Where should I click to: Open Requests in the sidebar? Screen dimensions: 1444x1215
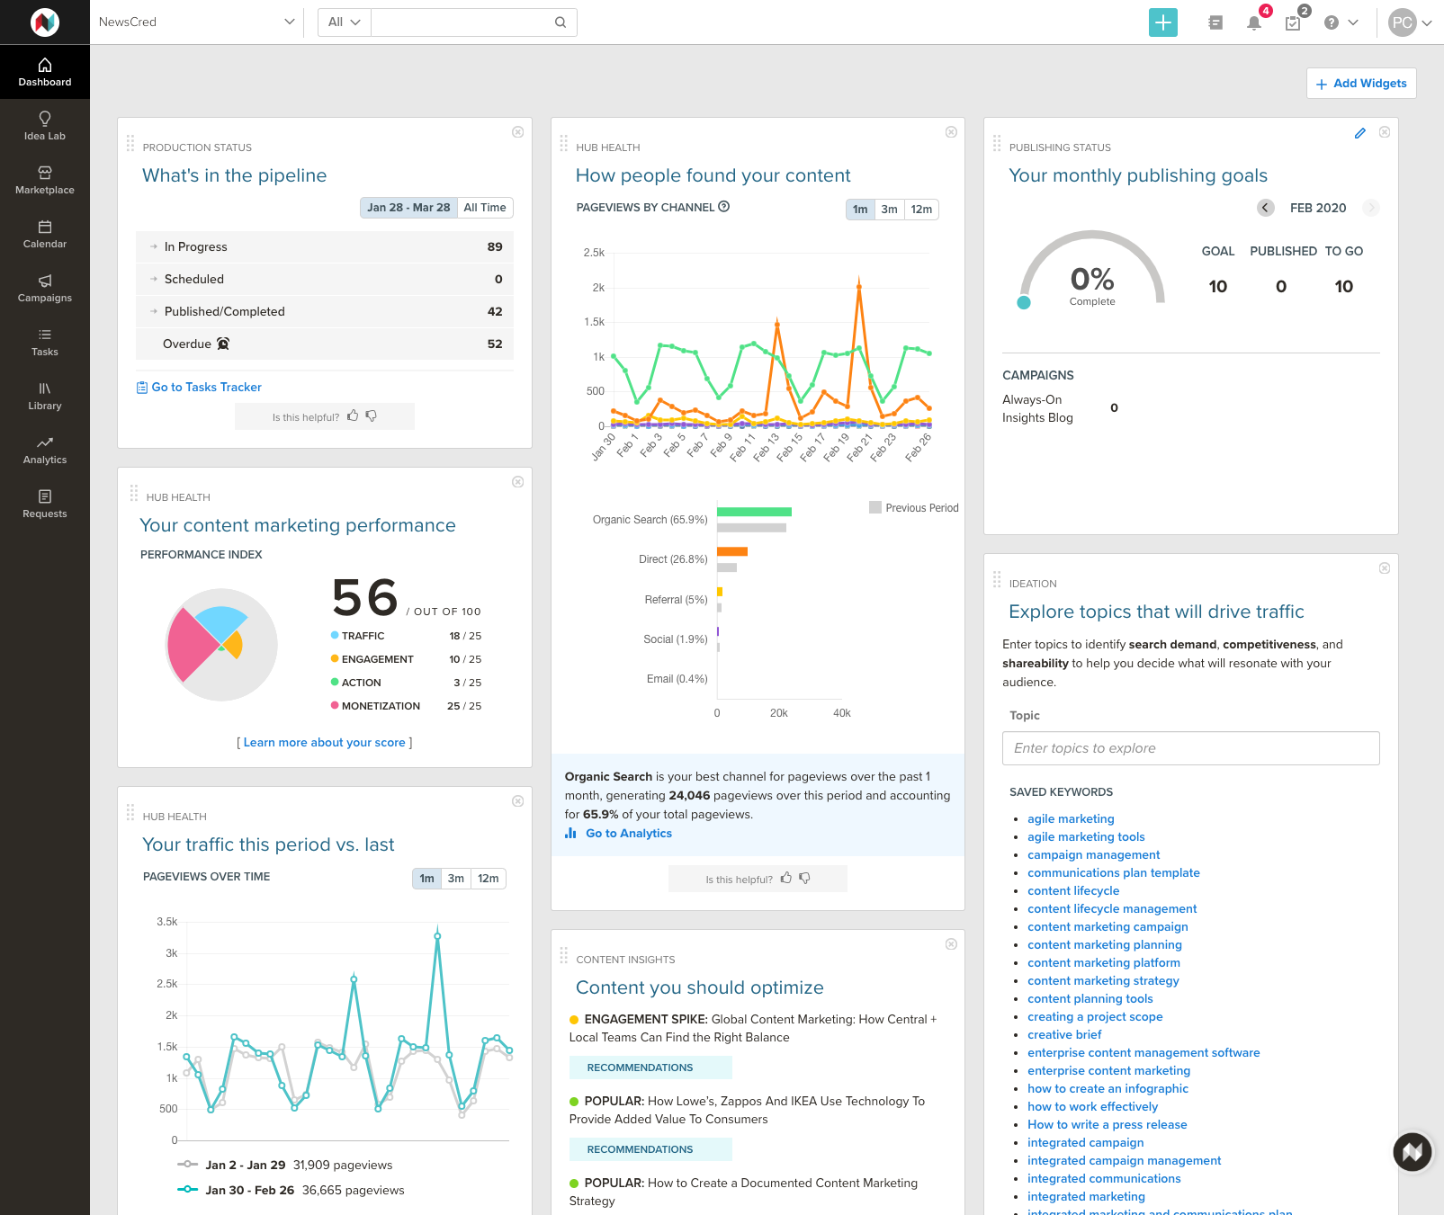[45, 504]
